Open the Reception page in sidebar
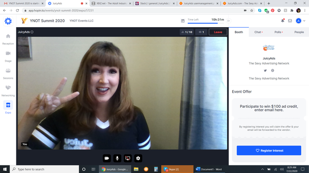This screenshot has width=309, height=173. [8, 39]
